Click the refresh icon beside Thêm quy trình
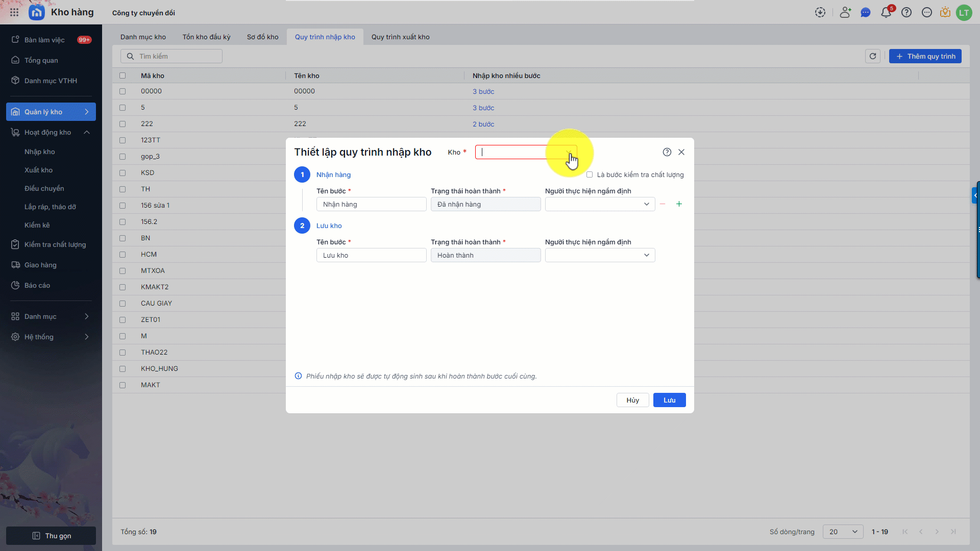Viewport: 980px width, 551px height. coord(873,56)
